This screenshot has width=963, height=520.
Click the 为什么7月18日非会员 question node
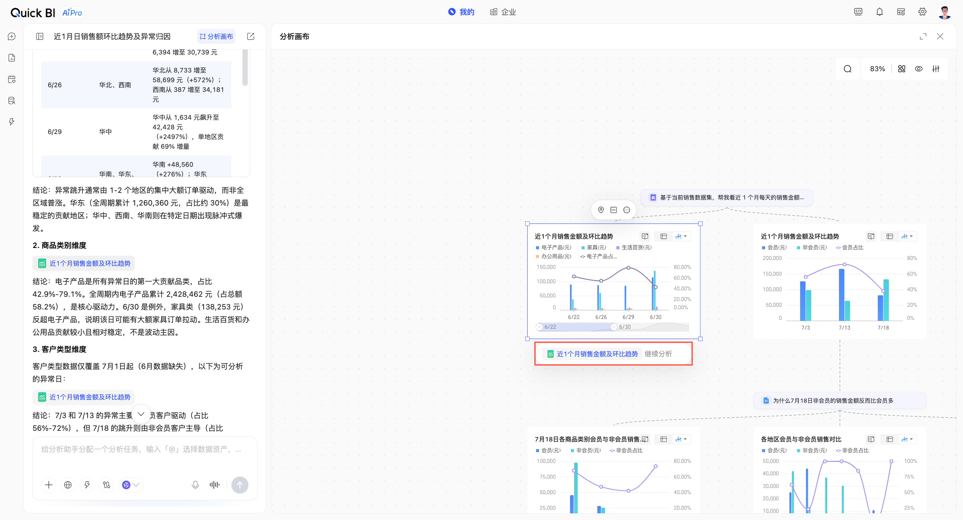(x=840, y=400)
